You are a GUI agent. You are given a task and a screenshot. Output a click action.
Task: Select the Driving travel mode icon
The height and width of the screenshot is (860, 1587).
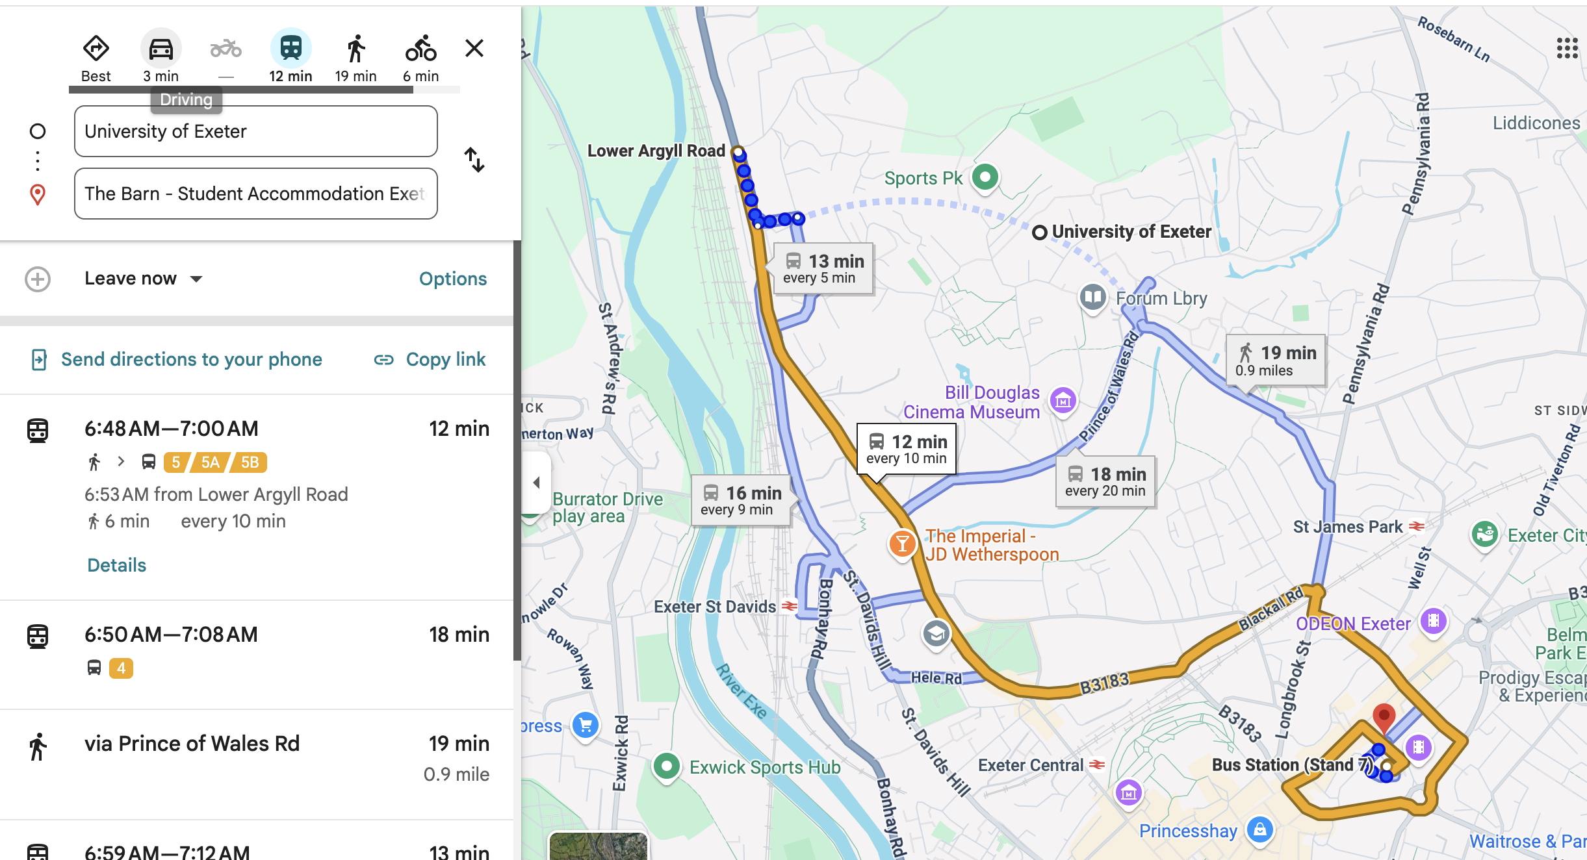(x=161, y=49)
